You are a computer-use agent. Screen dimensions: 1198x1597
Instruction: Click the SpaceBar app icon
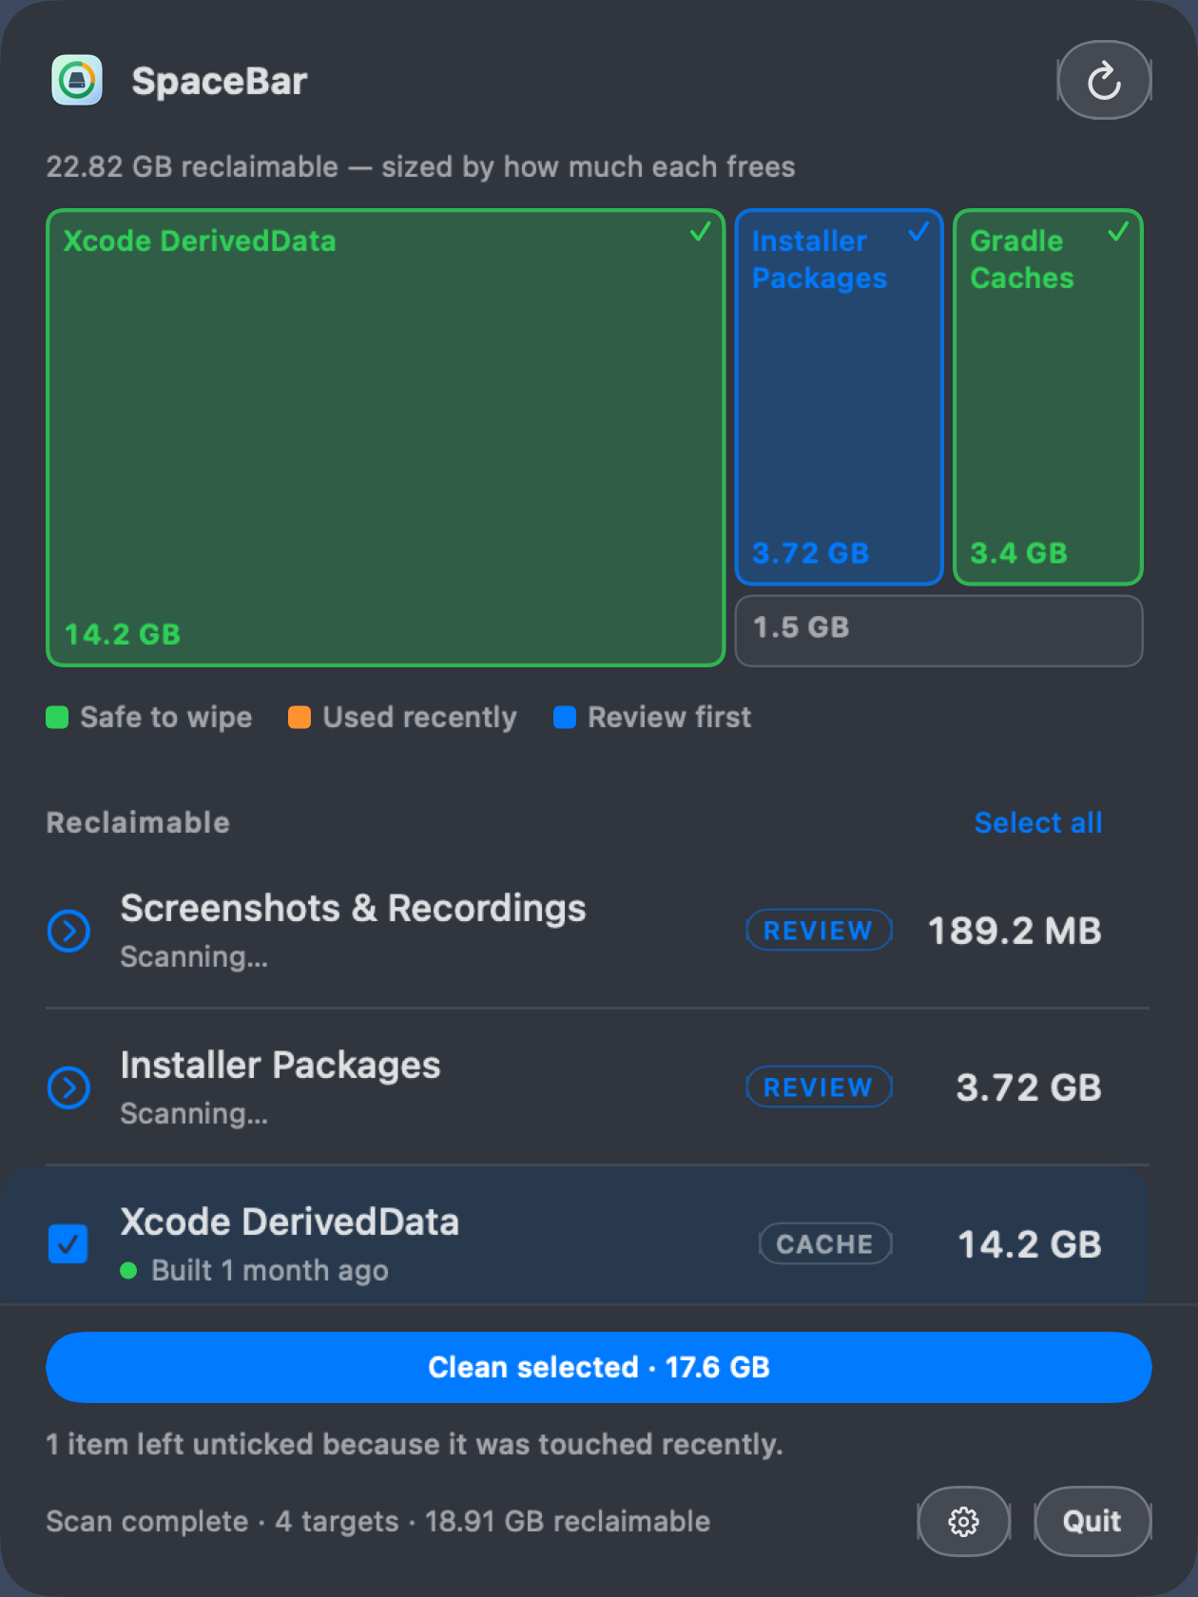77,80
